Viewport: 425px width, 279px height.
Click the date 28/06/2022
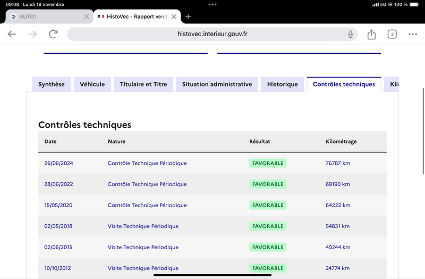click(58, 184)
